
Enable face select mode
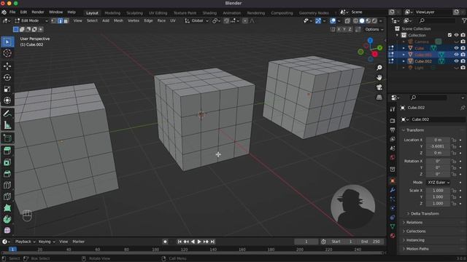66,21
